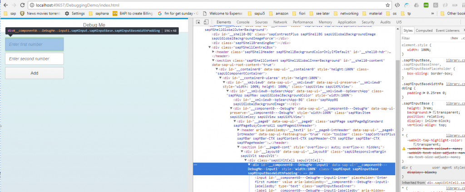Show hidden bookmarks with » chevron
Image resolution: width=465 pixels, height=192 pixels.
[x=433, y=13]
